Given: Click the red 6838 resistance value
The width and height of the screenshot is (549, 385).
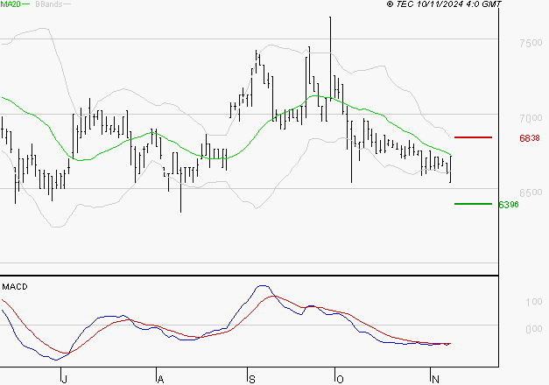Looking at the screenshot, I should 530,138.
